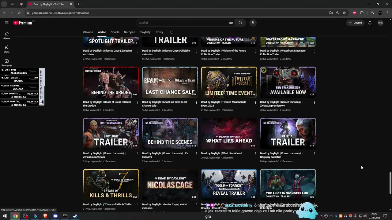Open the Playlisty channel tab
The height and width of the screenshot is (220, 392).
pos(145,32)
